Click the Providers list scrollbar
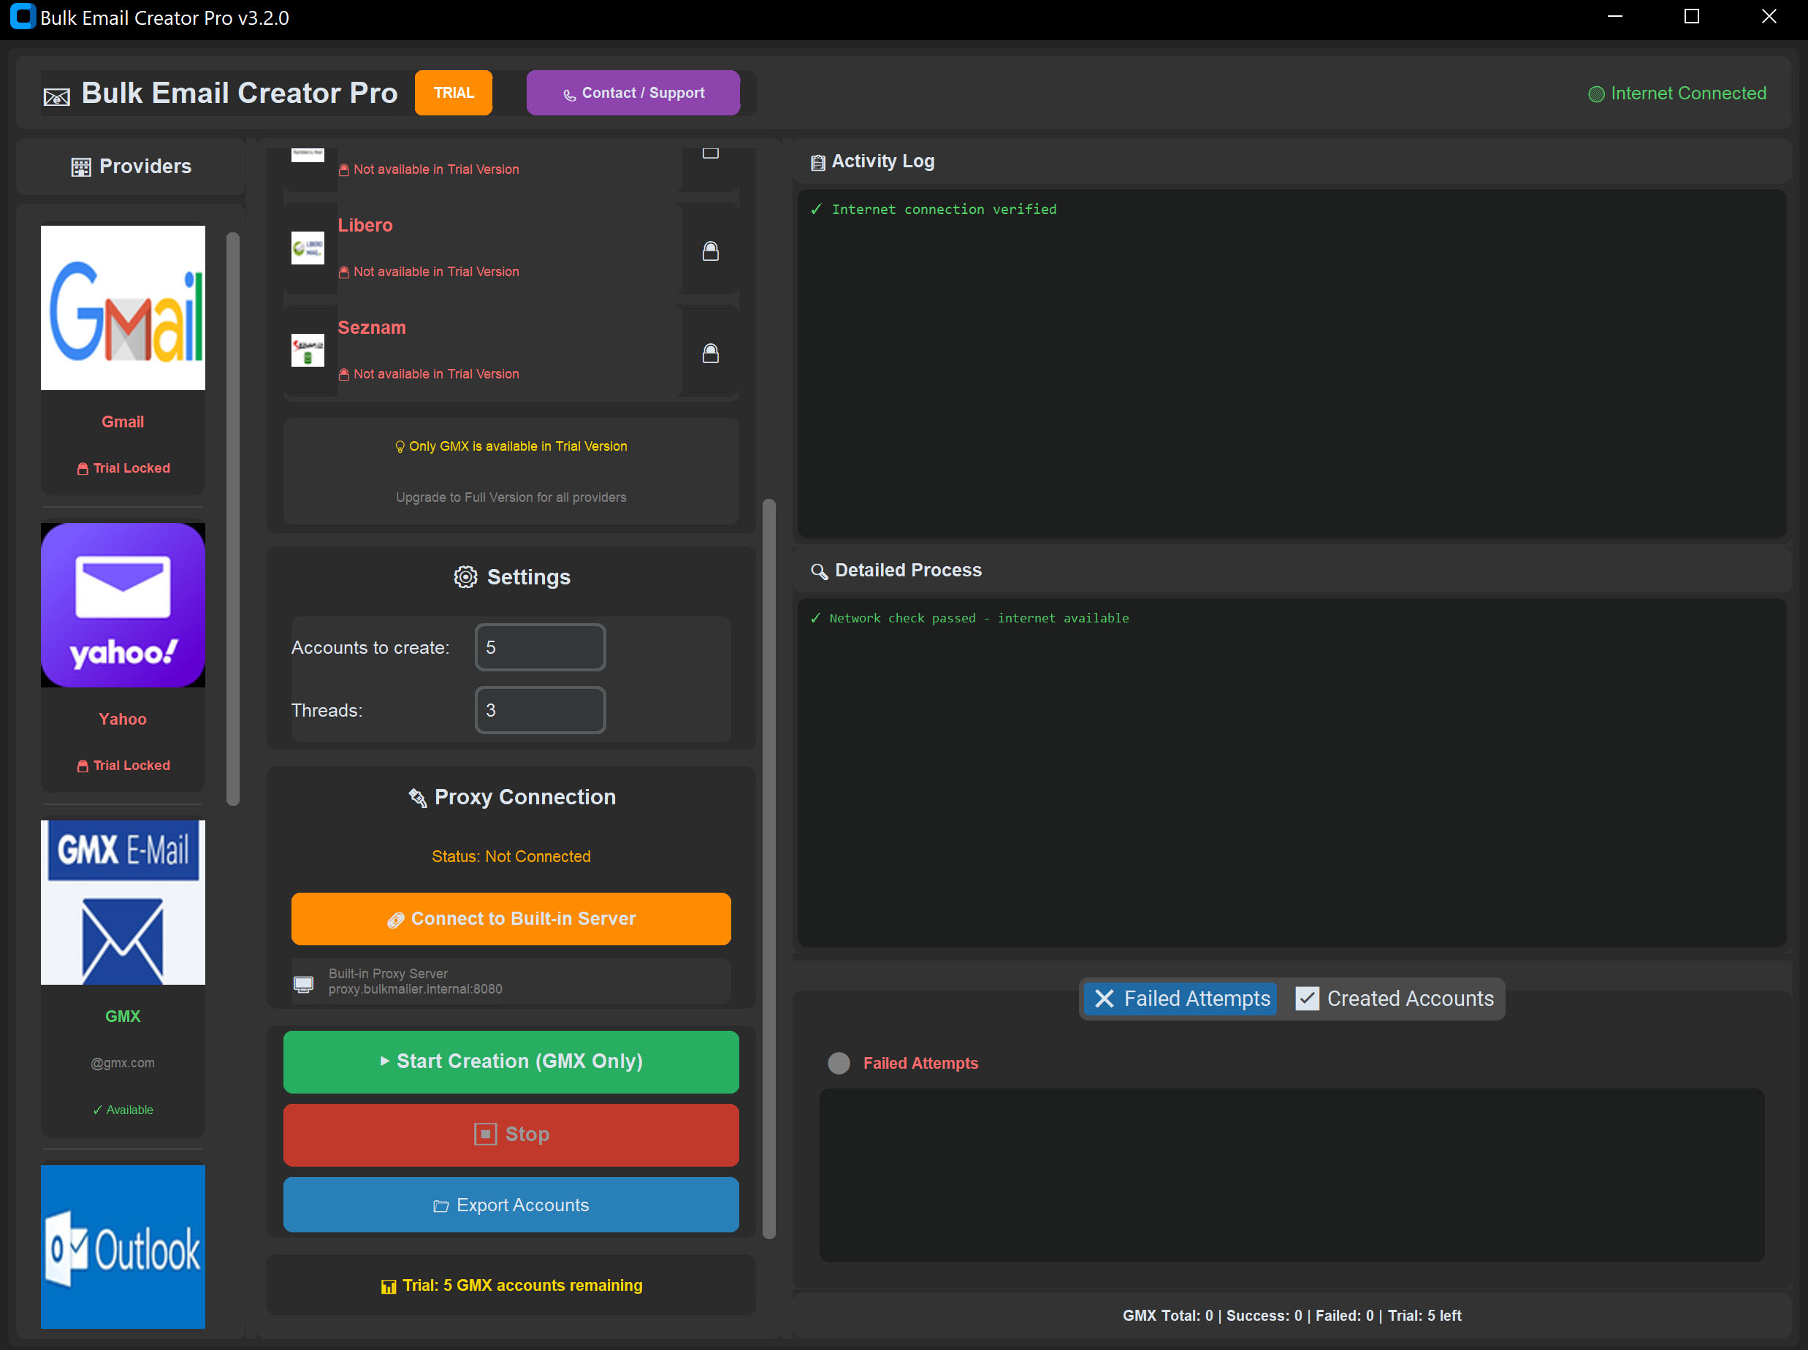This screenshot has height=1350, width=1808. tap(233, 519)
